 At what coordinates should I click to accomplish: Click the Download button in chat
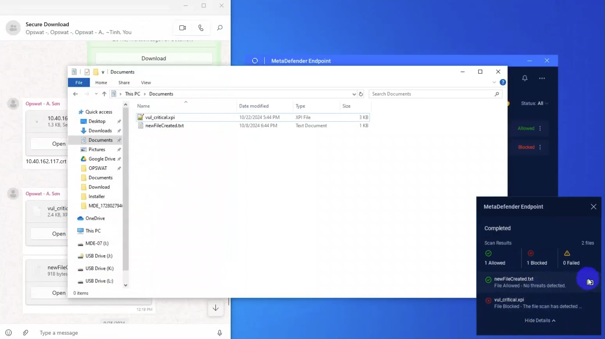[x=154, y=58]
